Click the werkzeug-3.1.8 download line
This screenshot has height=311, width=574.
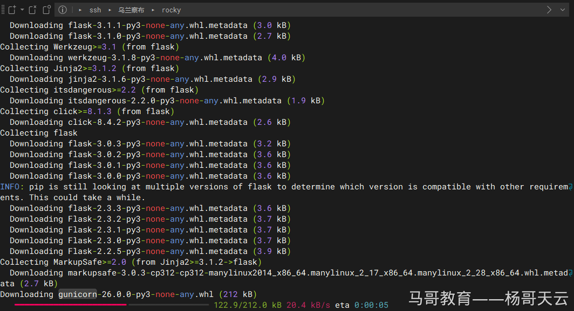pos(158,58)
